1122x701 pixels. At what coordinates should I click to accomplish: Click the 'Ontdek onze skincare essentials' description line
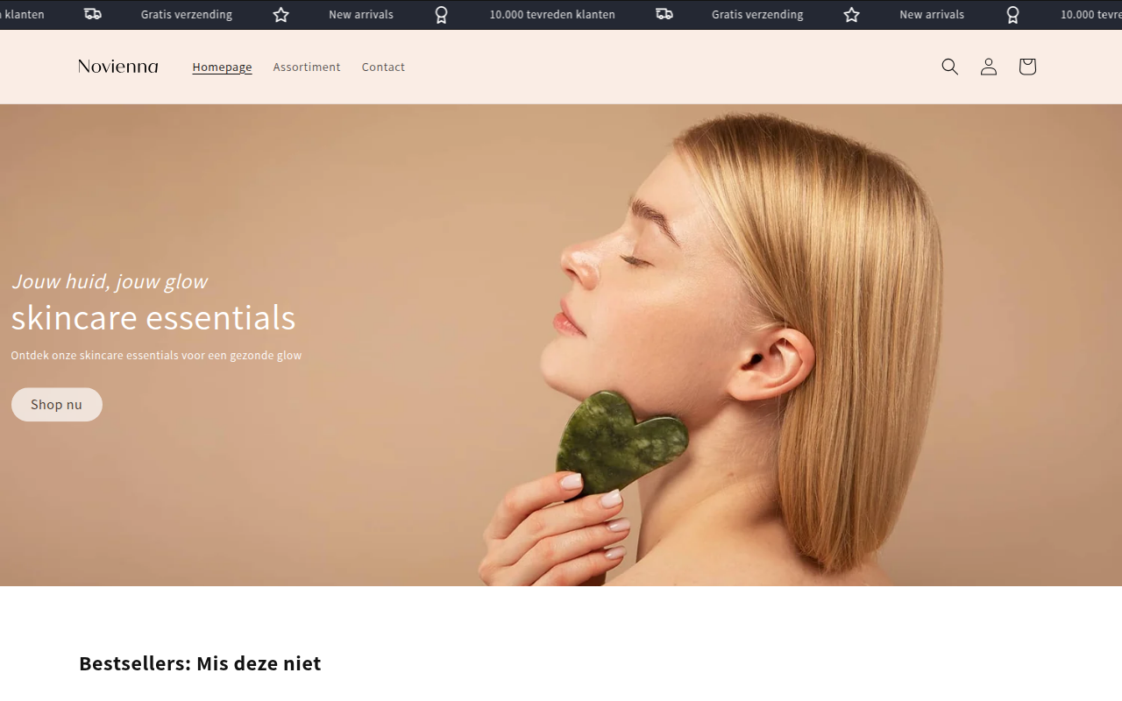pyautogui.click(x=156, y=356)
